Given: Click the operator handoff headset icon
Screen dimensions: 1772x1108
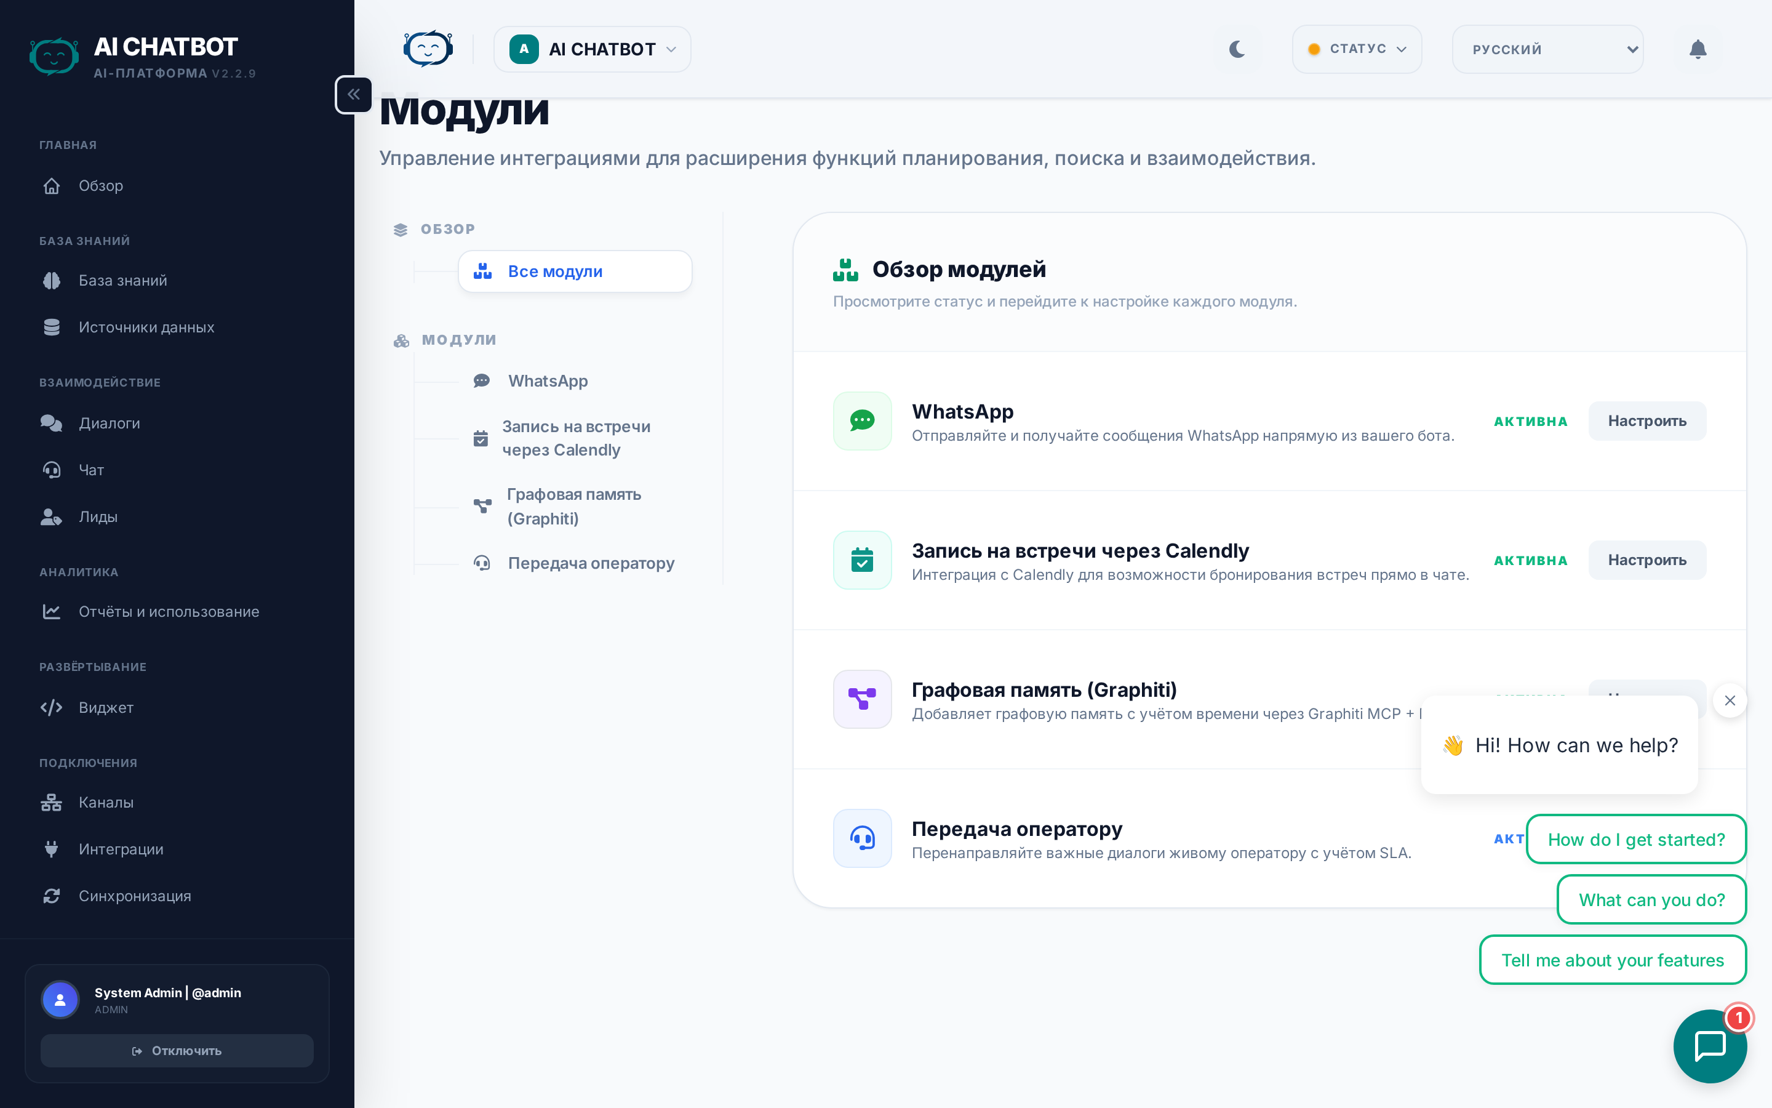Looking at the screenshot, I should pos(862,838).
